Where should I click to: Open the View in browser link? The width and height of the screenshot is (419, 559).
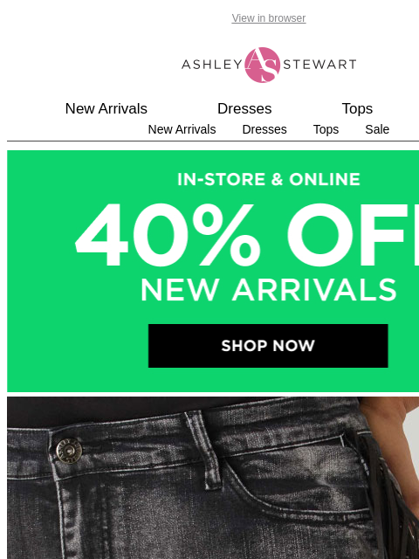(x=268, y=18)
